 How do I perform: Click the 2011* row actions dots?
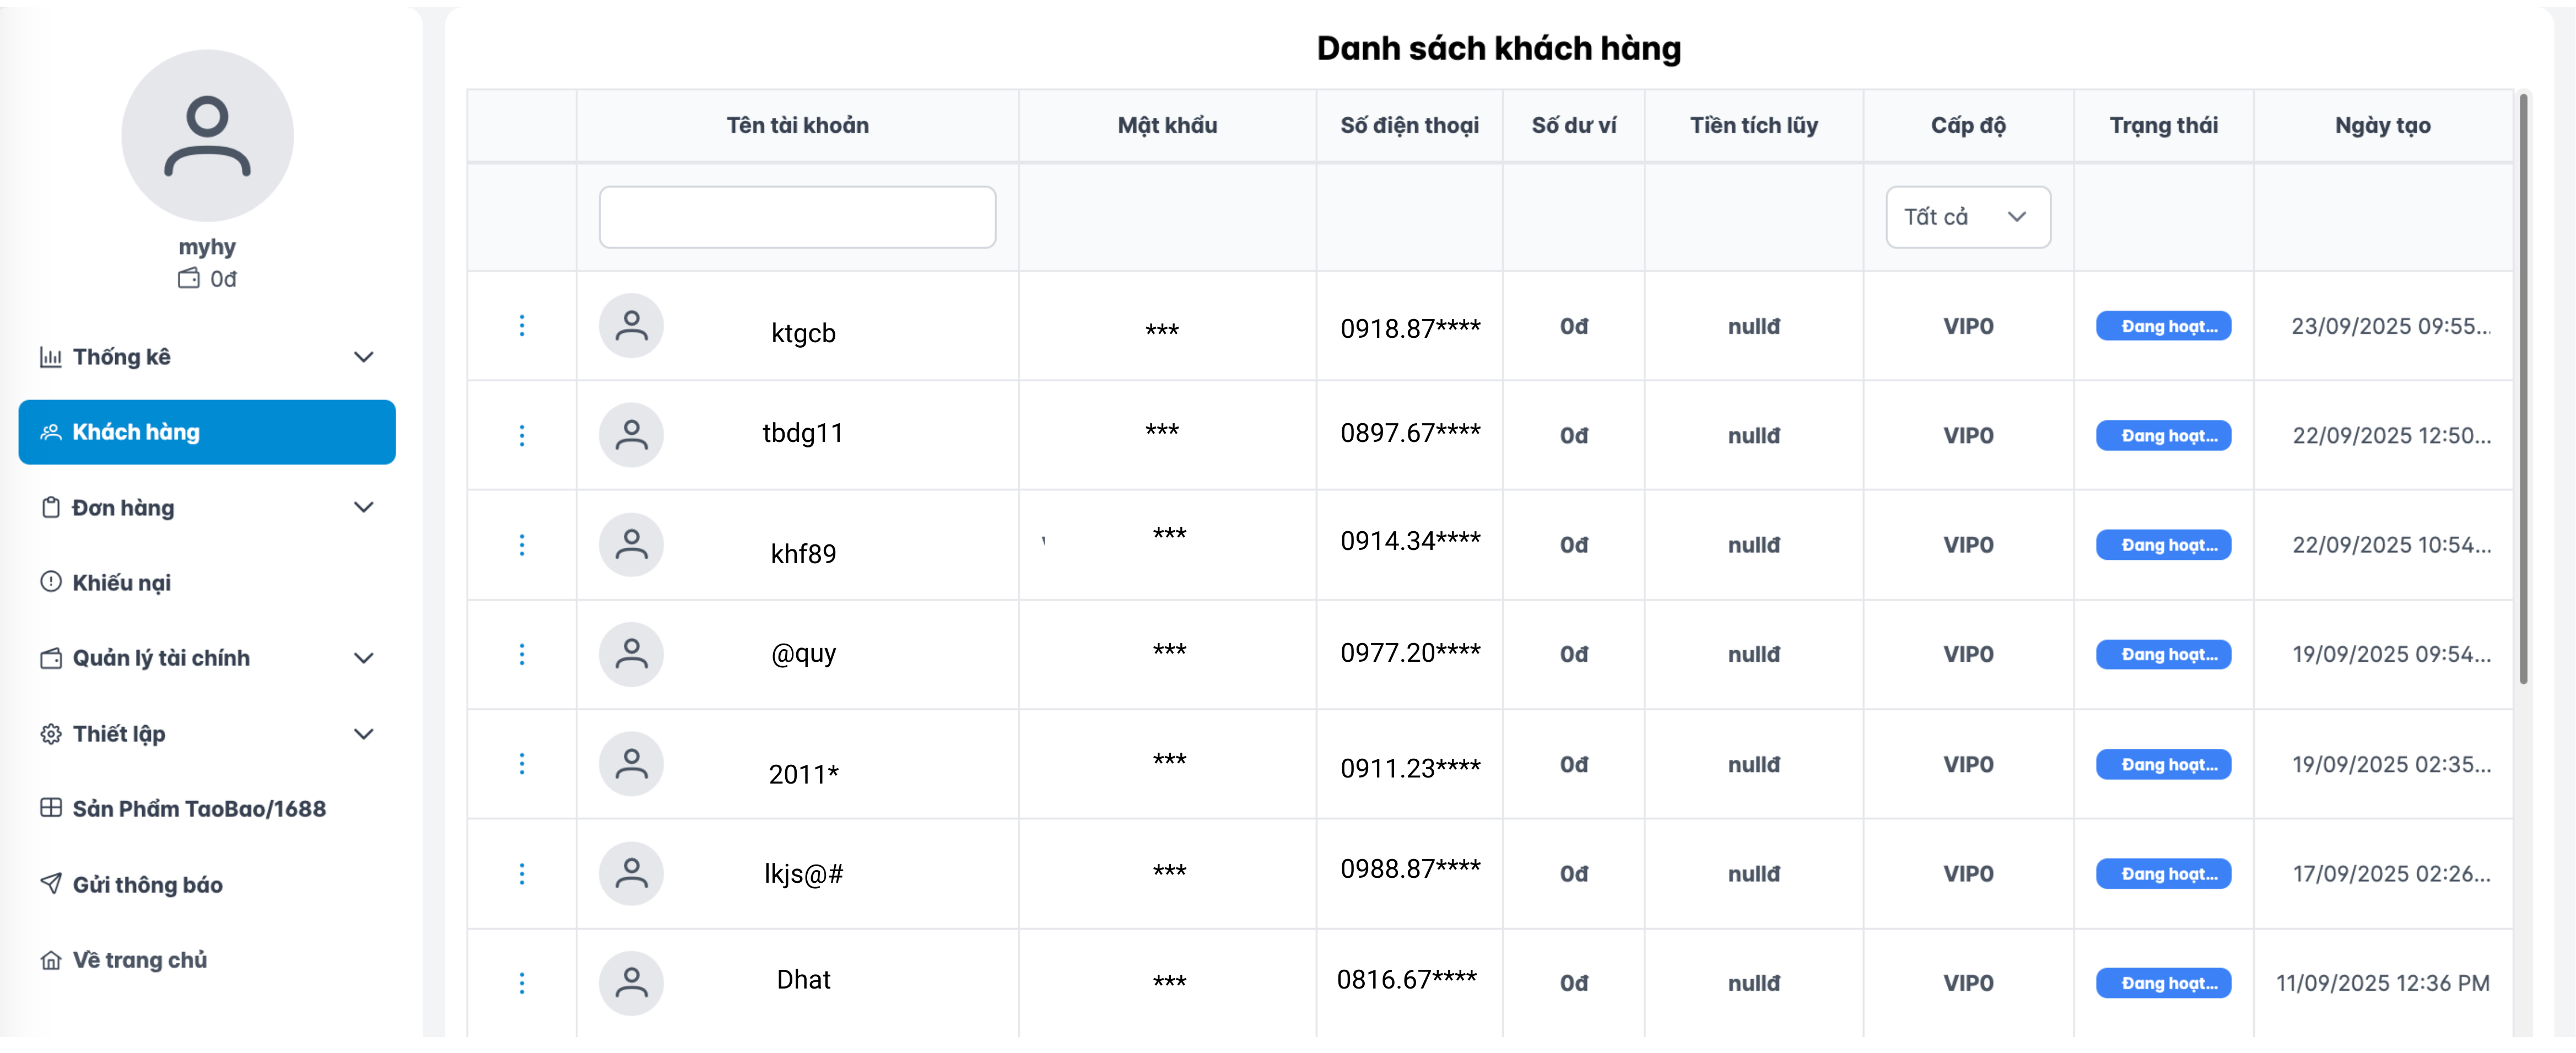coord(521,764)
